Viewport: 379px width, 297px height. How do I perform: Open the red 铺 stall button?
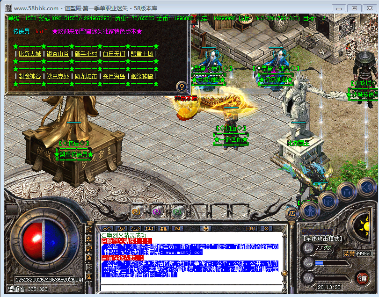tap(362, 279)
